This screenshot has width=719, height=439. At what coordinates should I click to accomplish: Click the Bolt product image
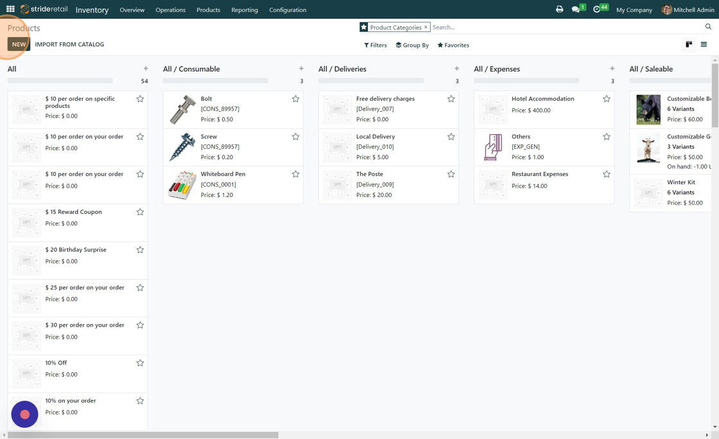pos(182,110)
